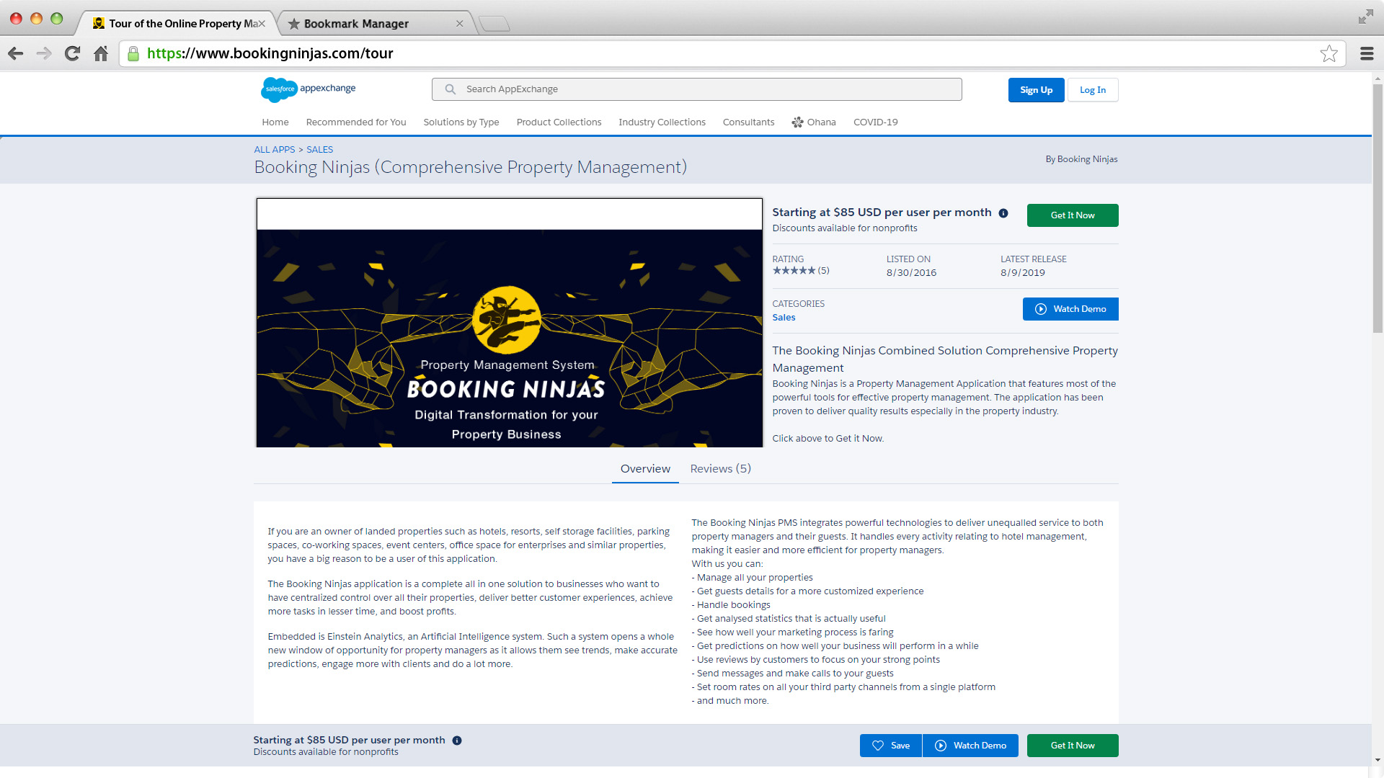Click 'Discounts available for nonprofits' under top pricing

[845, 228]
